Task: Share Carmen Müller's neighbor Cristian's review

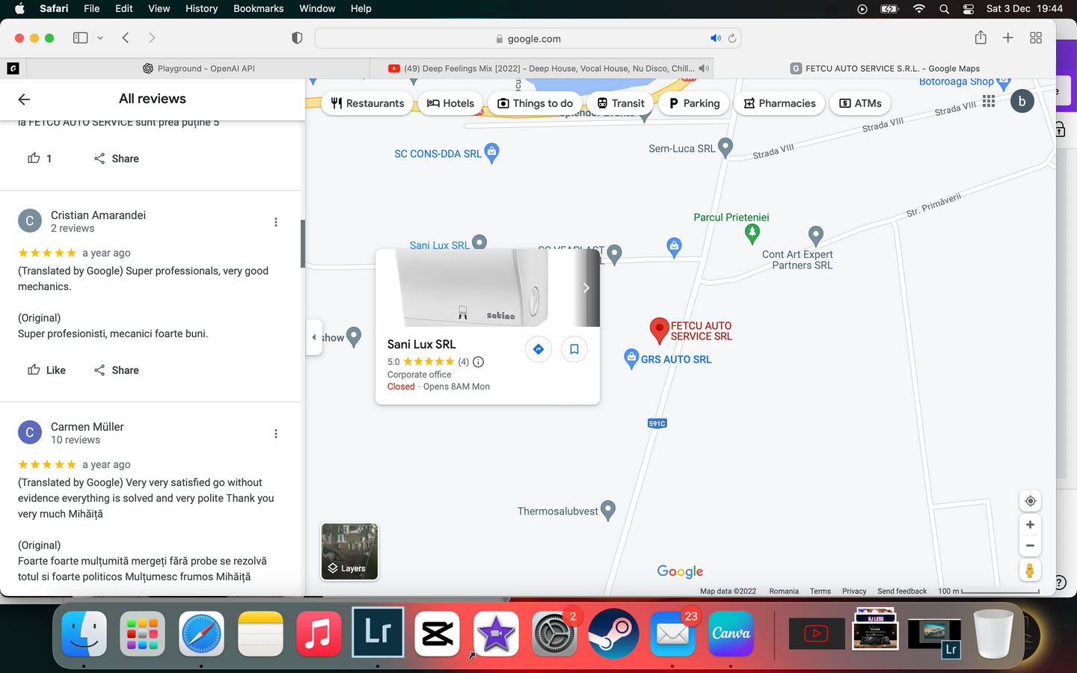Action: click(x=117, y=370)
